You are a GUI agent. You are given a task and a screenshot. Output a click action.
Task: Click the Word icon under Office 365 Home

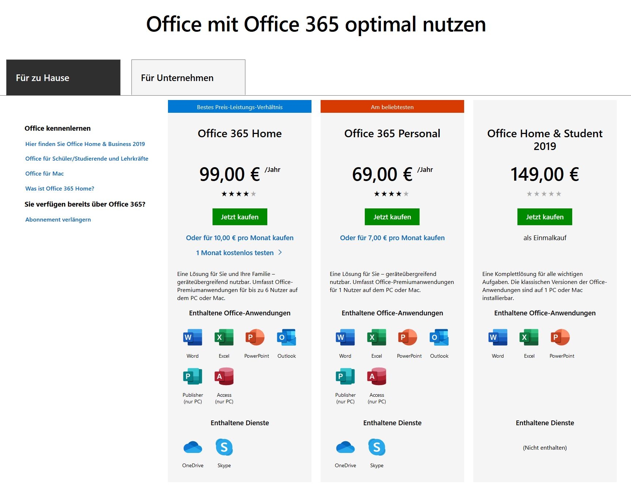click(x=192, y=337)
